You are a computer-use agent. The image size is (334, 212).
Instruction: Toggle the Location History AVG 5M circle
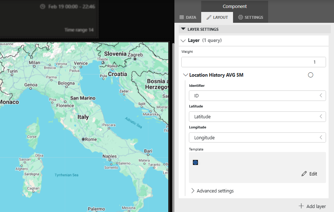[310, 75]
